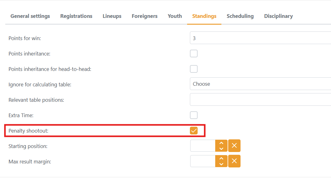Check the Extra Time checkbox

(x=194, y=115)
